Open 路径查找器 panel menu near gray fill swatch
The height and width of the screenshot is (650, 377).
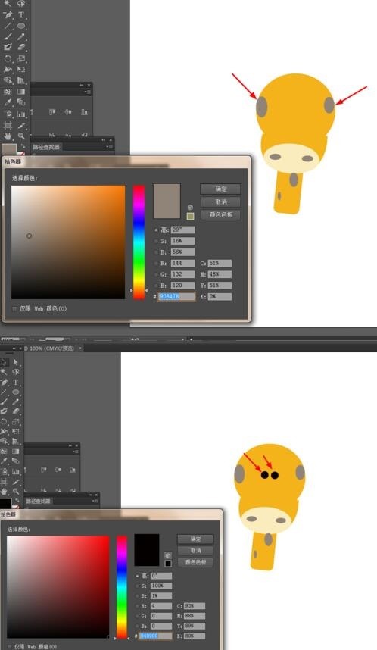pyautogui.click(x=109, y=147)
